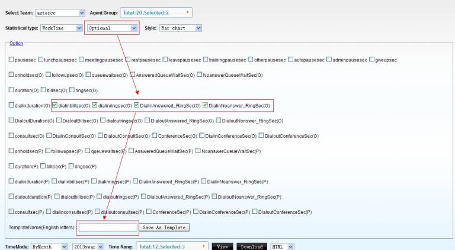Check the trainingpausesec checkbox
This screenshot has height=250, width=455.
point(206,59)
